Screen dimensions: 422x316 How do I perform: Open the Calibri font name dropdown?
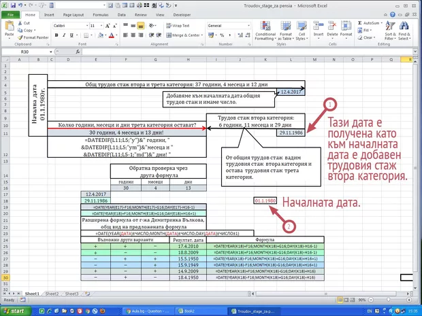[x=84, y=25]
